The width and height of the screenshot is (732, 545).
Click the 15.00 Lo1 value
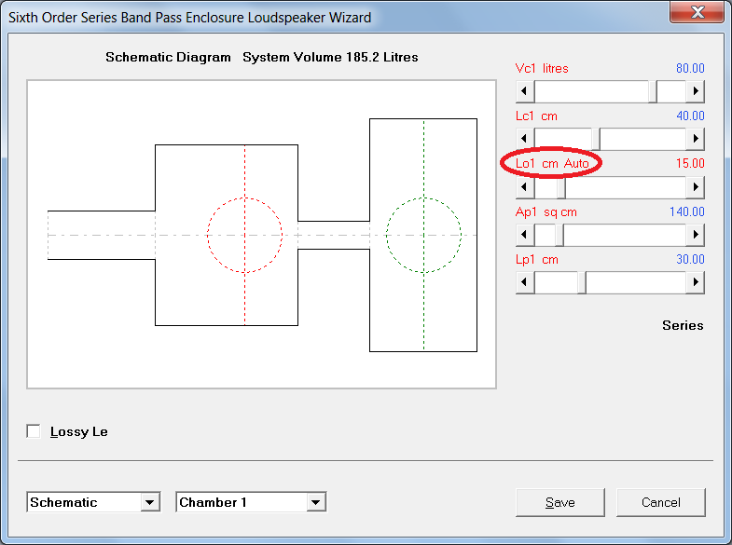690,164
